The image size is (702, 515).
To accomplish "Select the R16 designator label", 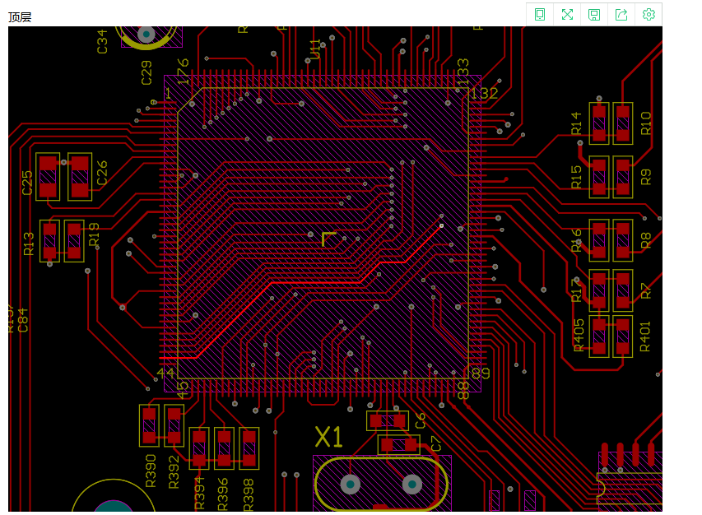I will (576, 240).
